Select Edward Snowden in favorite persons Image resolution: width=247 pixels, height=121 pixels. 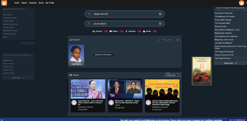click(10, 18)
